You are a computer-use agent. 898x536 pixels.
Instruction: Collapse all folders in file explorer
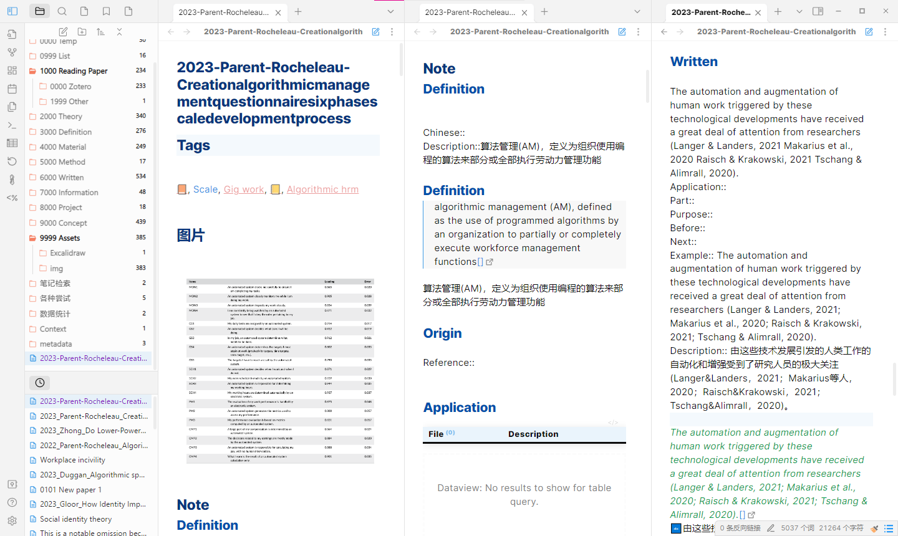[119, 32]
